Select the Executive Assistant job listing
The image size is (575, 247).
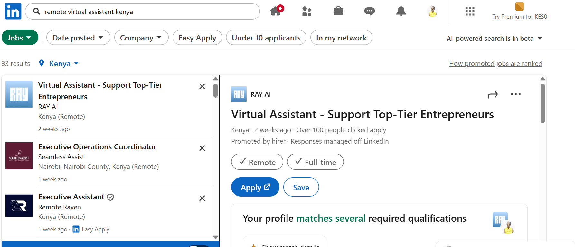pyautogui.click(x=71, y=197)
